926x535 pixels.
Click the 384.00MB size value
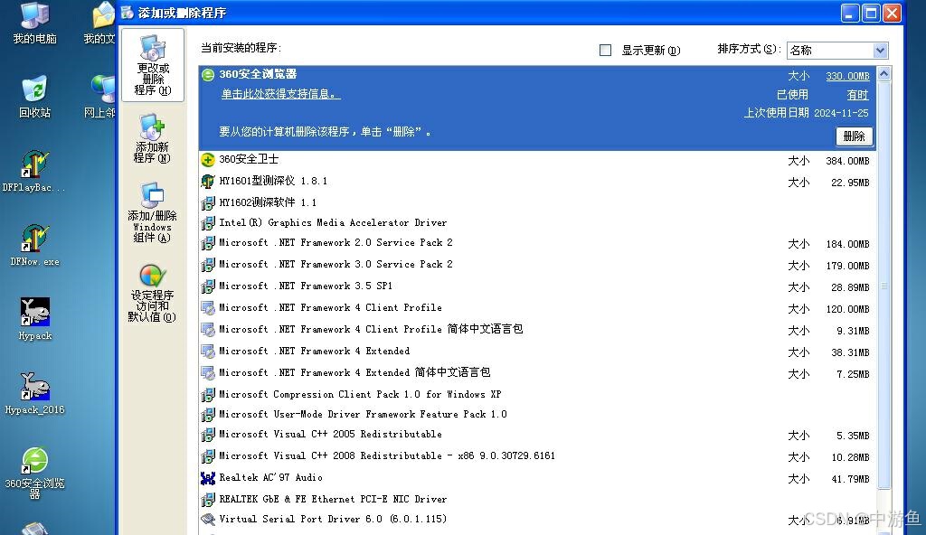(x=847, y=161)
